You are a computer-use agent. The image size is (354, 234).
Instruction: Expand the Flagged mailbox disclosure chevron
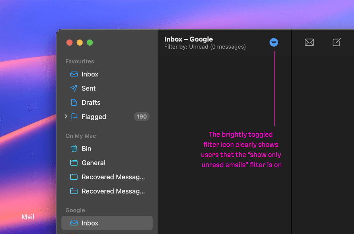click(65, 116)
